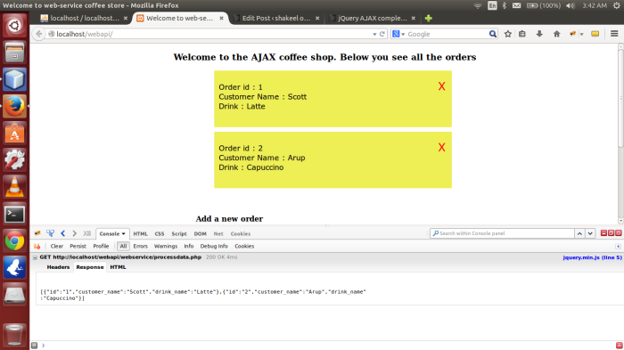Click the break on all errors icon
Viewport: 624px width, 350px height.
click(37, 246)
